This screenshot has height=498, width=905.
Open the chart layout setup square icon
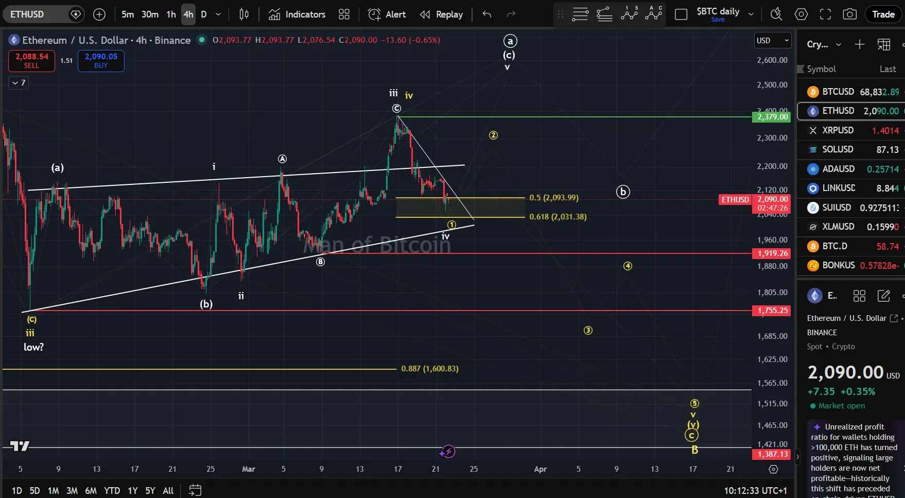click(x=681, y=14)
